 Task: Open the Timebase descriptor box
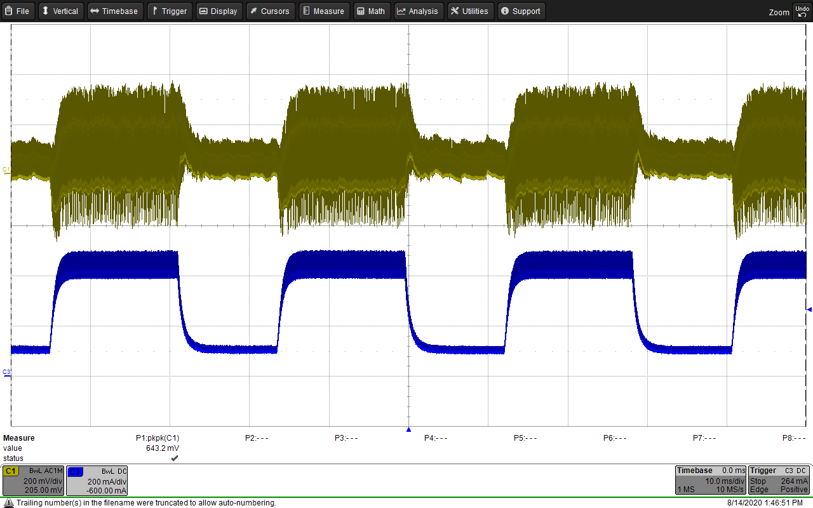[x=709, y=480]
